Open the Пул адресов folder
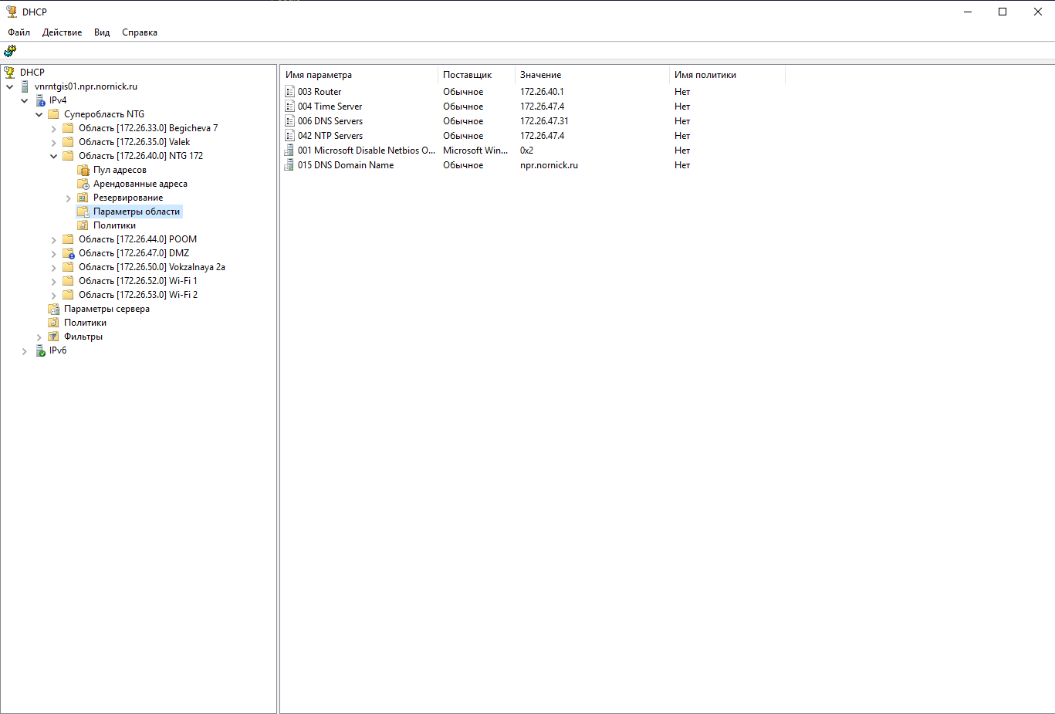 pyautogui.click(x=120, y=170)
